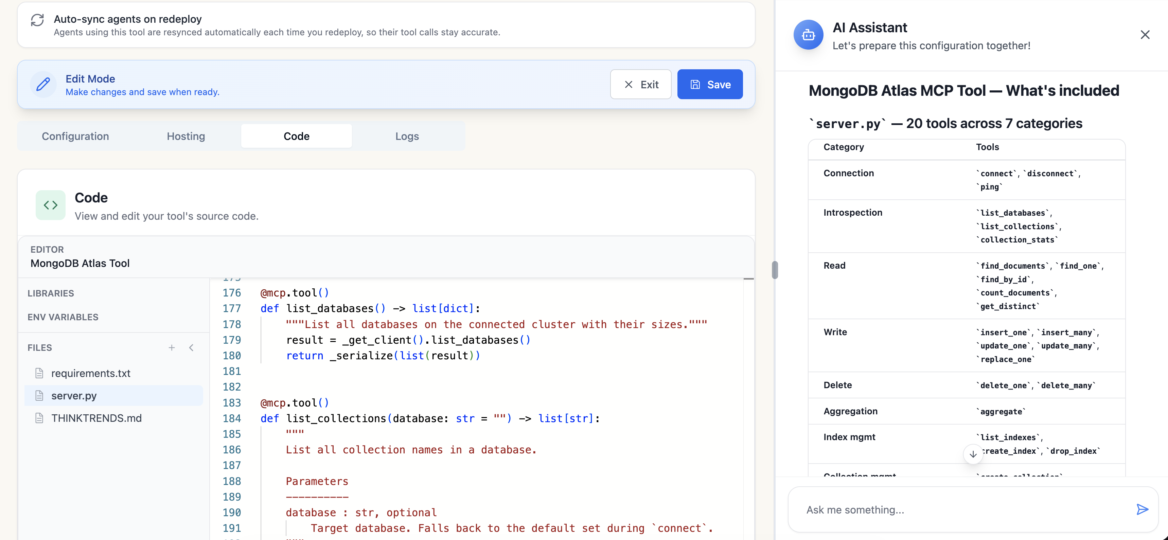This screenshot has height=540, width=1168.
Task: Click the server.py file icon
Action: coord(39,396)
